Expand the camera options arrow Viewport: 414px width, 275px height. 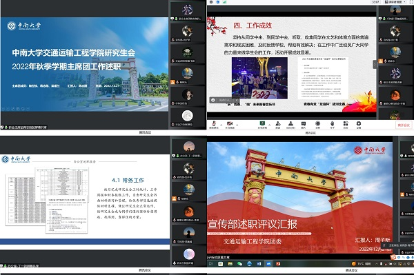pyautogui.click(x=237, y=125)
